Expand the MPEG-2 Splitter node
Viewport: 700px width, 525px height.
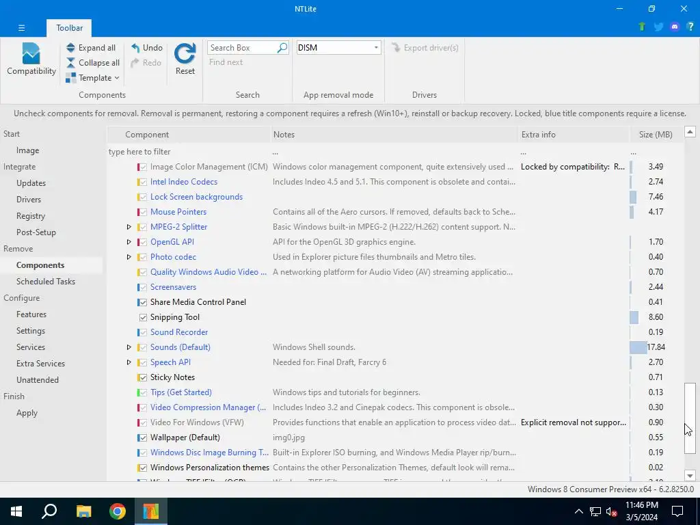[129, 227]
